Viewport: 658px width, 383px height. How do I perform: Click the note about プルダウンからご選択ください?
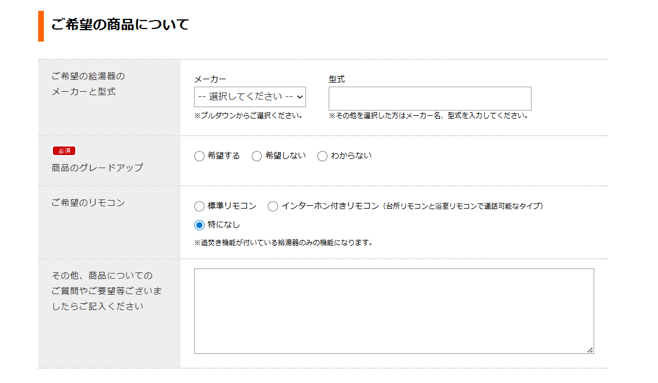pyautogui.click(x=248, y=116)
